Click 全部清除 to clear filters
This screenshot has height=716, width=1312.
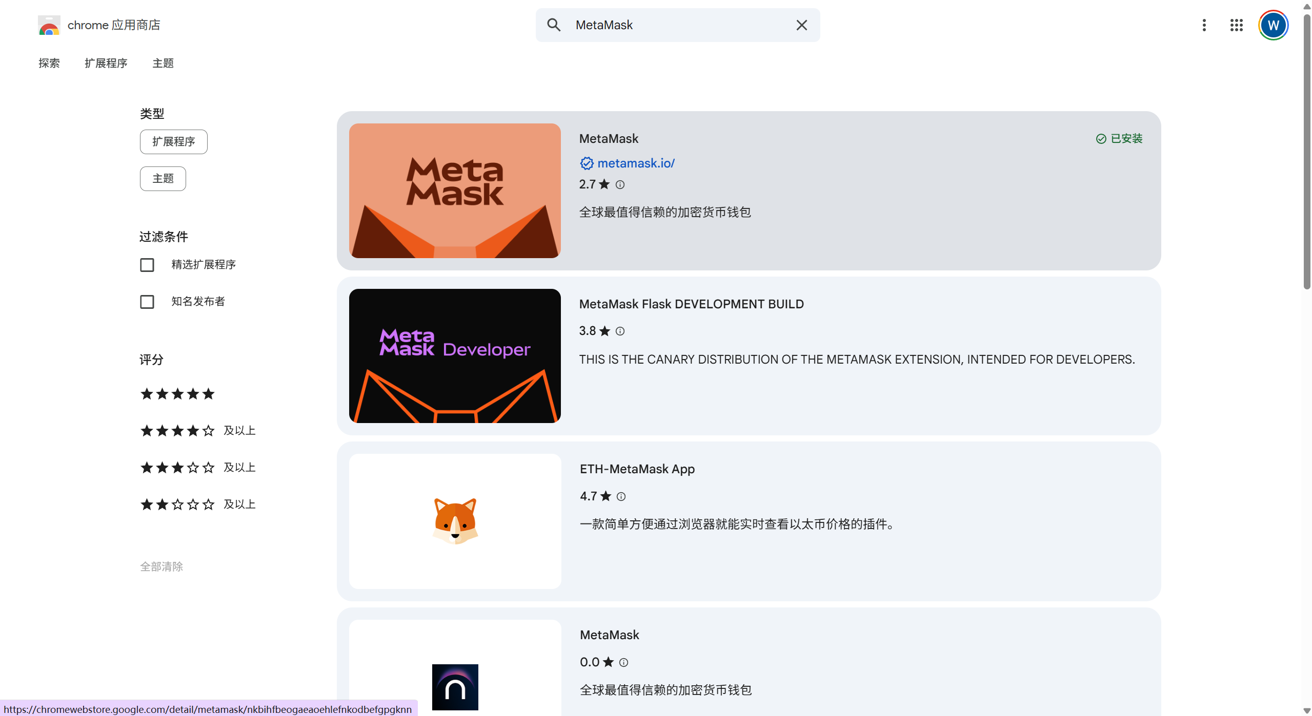[x=162, y=566]
